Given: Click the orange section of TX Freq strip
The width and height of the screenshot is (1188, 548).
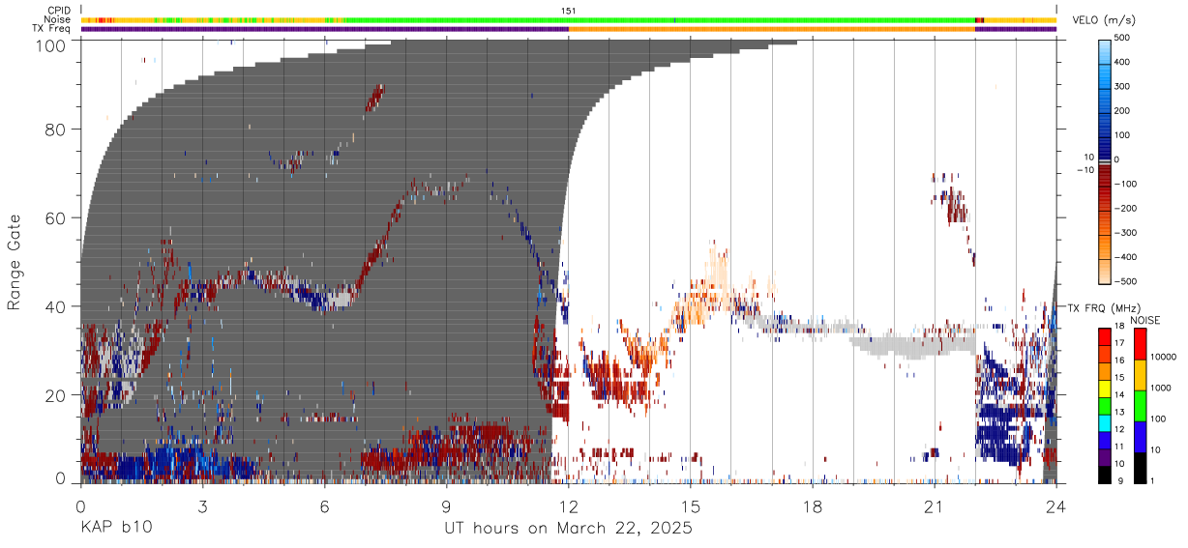Looking at the screenshot, I should [772, 29].
